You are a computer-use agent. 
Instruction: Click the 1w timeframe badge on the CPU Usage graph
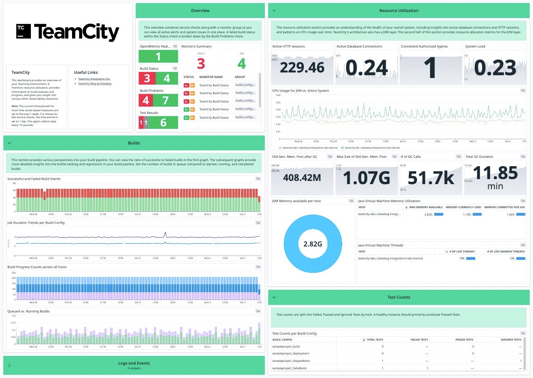click(522, 90)
